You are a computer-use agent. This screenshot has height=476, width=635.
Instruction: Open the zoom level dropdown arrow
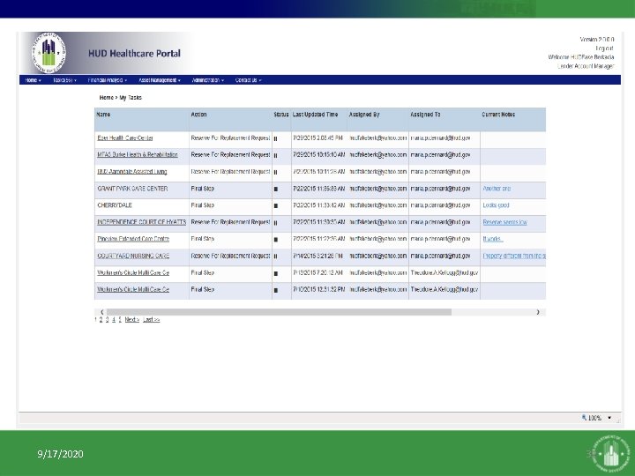coord(609,418)
